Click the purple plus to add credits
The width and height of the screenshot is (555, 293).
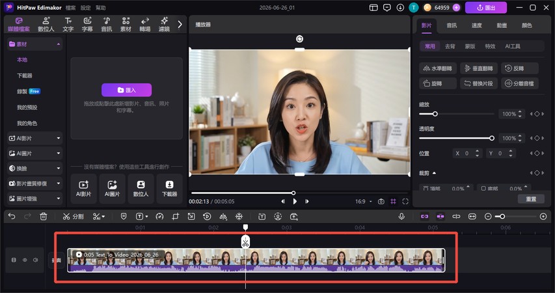[456, 7]
